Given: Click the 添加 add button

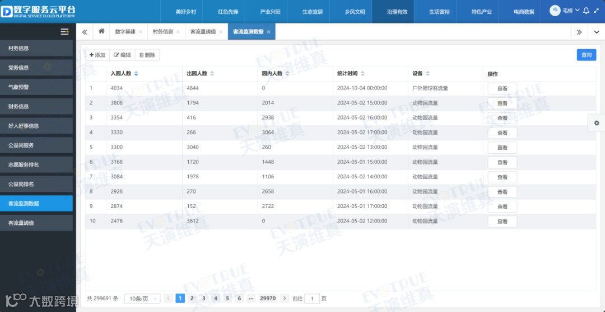Looking at the screenshot, I should [97, 55].
